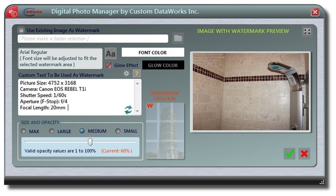Select the LARGE size radio button

coord(52,131)
